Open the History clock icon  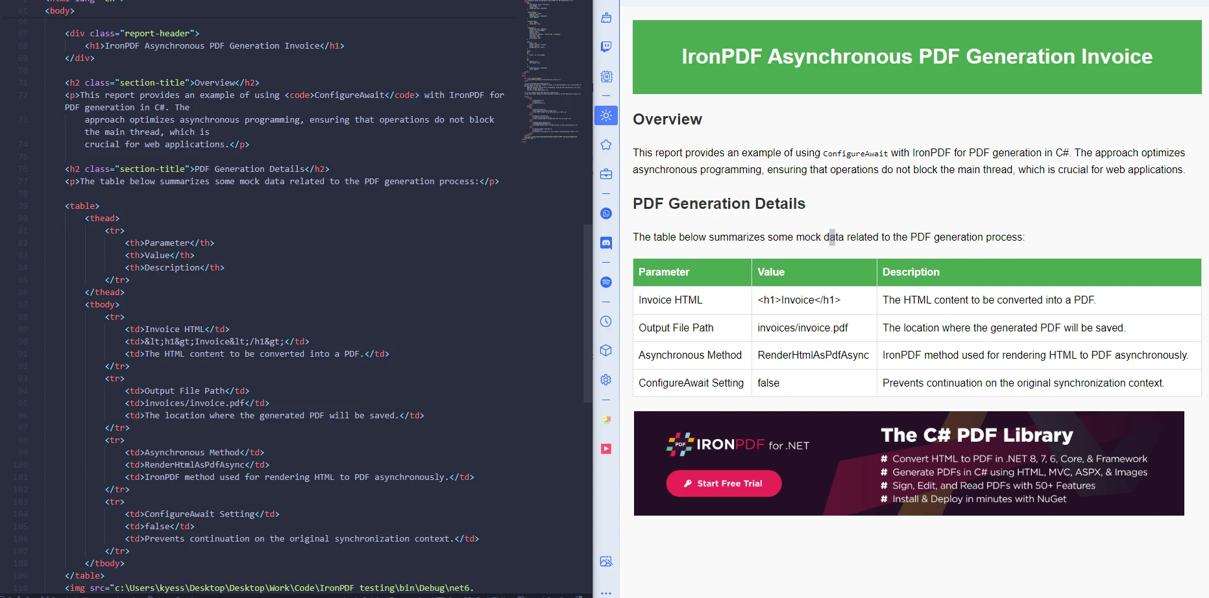pyautogui.click(x=606, y=321)
